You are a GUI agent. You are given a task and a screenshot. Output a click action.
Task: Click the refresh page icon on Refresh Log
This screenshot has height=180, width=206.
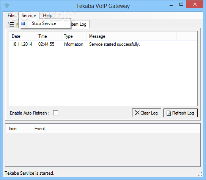point(168,113)
